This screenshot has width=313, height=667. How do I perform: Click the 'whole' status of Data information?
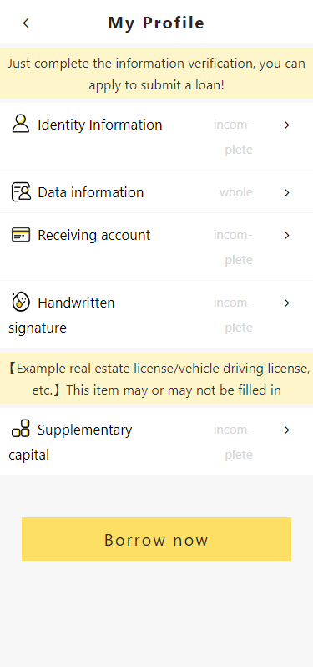click(x=235, y=192)
